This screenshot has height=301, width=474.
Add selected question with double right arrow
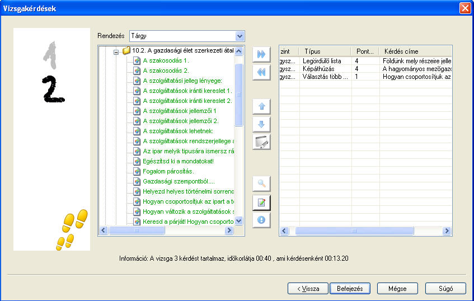click(x=261, y=54)
